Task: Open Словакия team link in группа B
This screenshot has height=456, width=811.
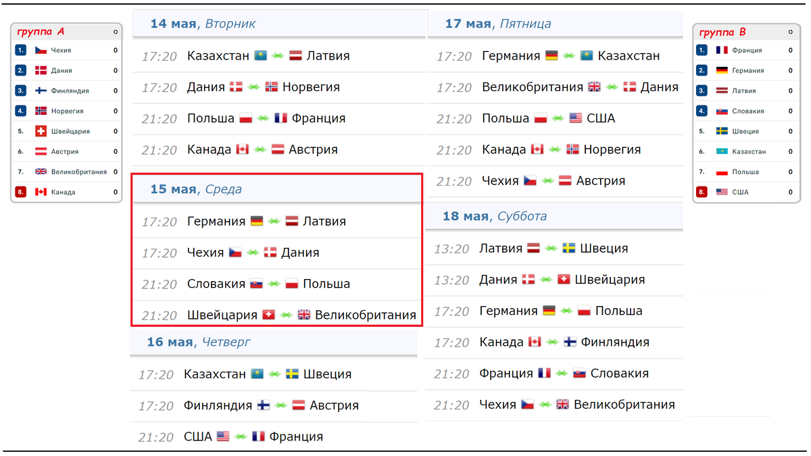Action: pos(748,111)
